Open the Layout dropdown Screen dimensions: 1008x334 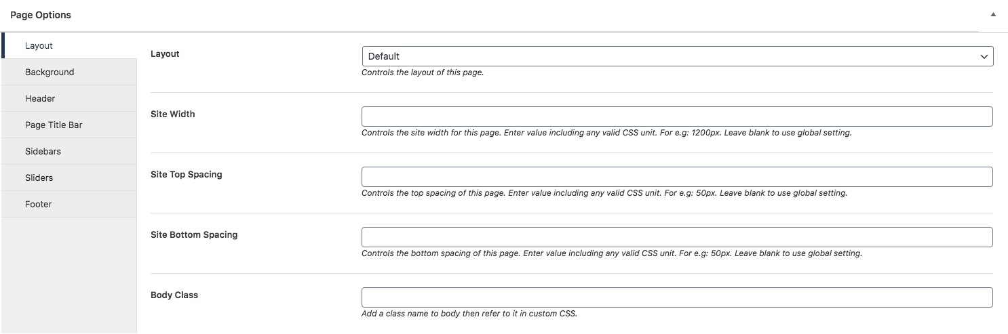pos(677,56)
